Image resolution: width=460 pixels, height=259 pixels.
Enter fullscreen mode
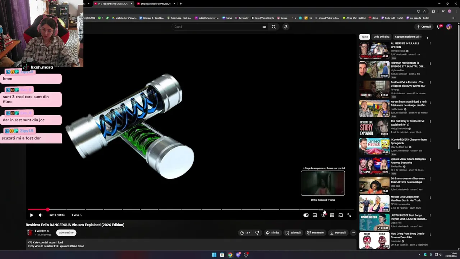349,215
